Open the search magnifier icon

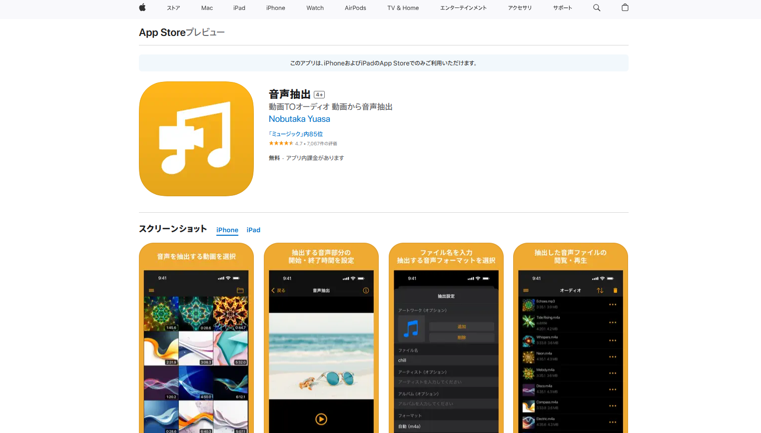597,7
